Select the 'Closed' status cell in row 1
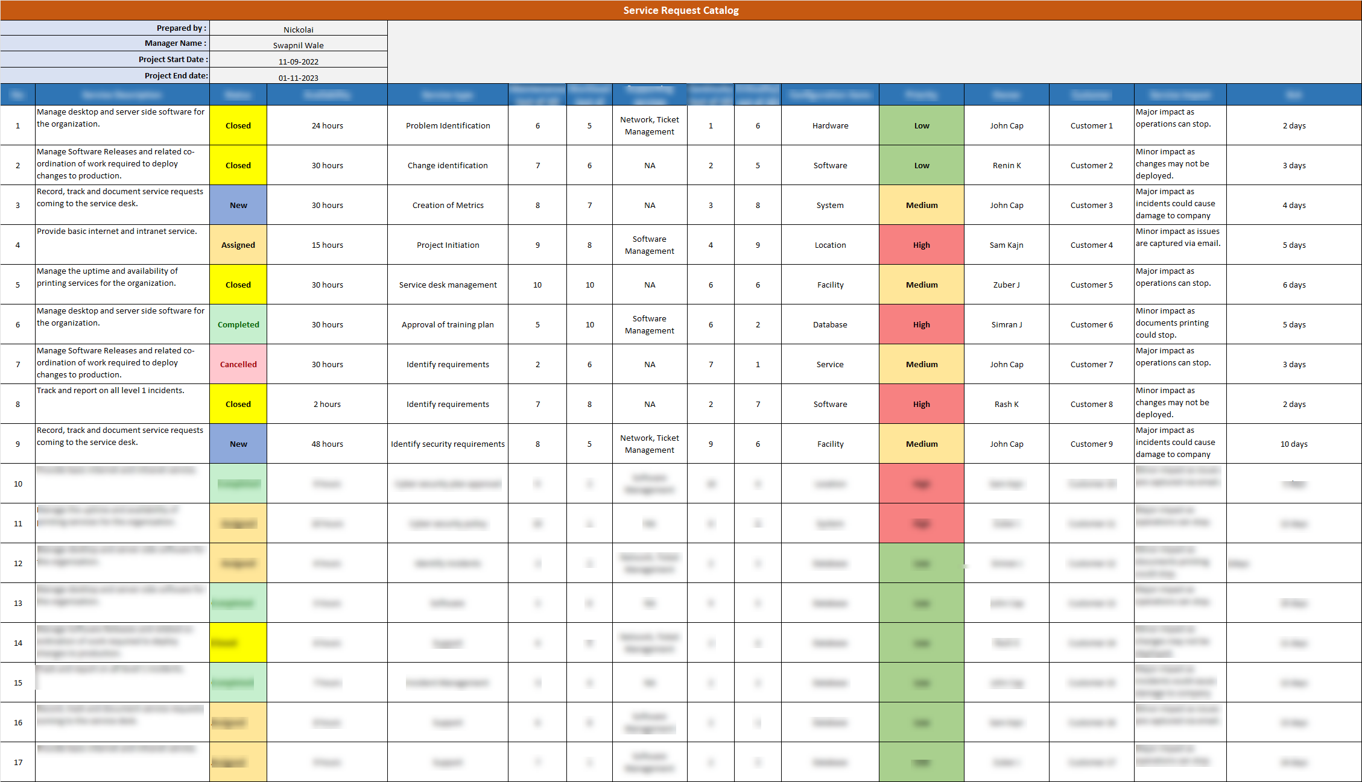This screenshot has width=1362, height=782. (x=238, y=125)
